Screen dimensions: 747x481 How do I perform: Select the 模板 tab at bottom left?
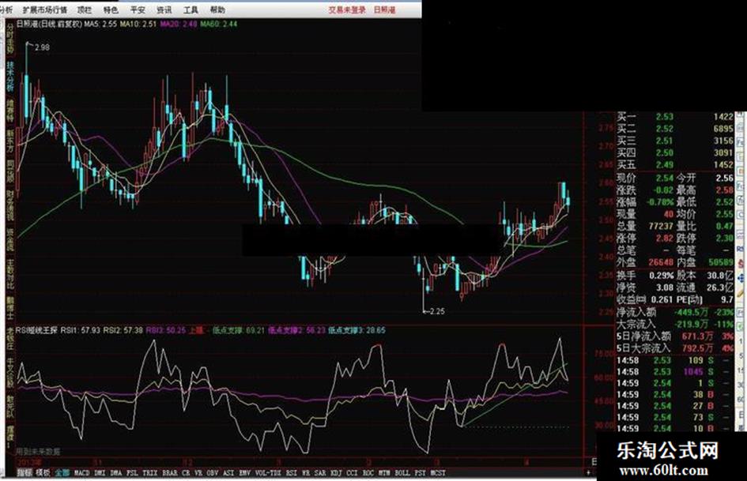(x=43, y=473)
